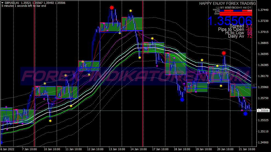The height and width of the screenshot is (152, 271).
Task: Select the blue starburst below the current price candles
Action: coord(245,113)
